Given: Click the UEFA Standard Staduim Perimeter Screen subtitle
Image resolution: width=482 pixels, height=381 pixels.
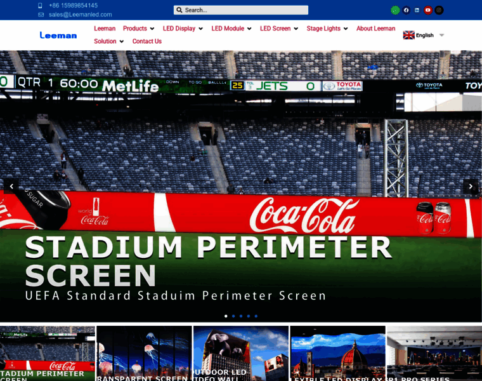Looking at the screenshot, I should click(x=176, y=295).
